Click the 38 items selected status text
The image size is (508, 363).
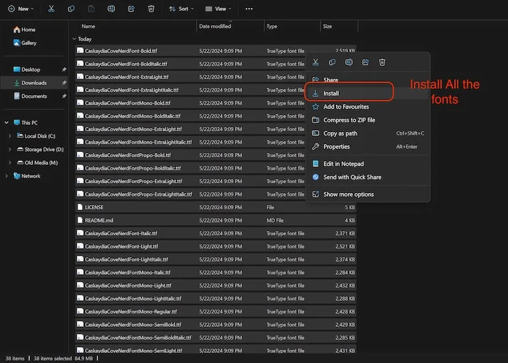coord(53,358)
